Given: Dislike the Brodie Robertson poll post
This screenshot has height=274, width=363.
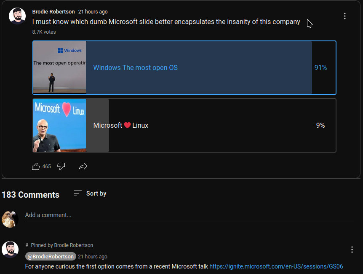Looking at the screenshot, I should click(x=61, y=166).
